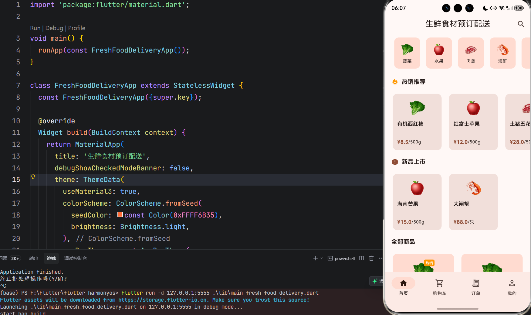The height and width of the screenshot is (315, 531).
Task: Select the powershell terminal label
Action: point(341,259)
